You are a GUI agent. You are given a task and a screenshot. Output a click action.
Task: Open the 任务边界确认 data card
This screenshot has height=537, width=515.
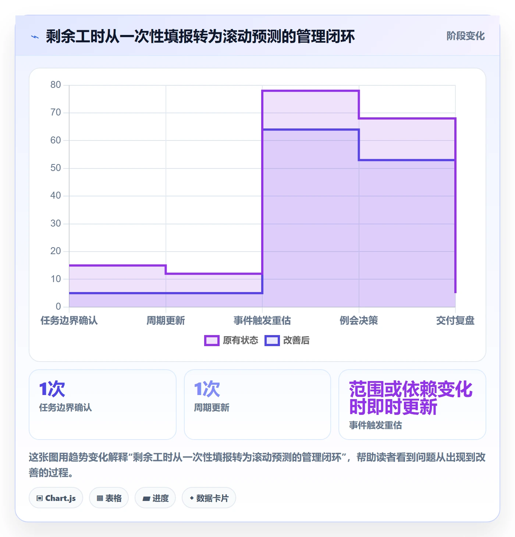(x=103, y=405)
